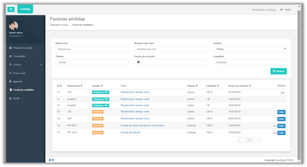
Task: Sort table by Cantidad column
Action: [213, 86]
